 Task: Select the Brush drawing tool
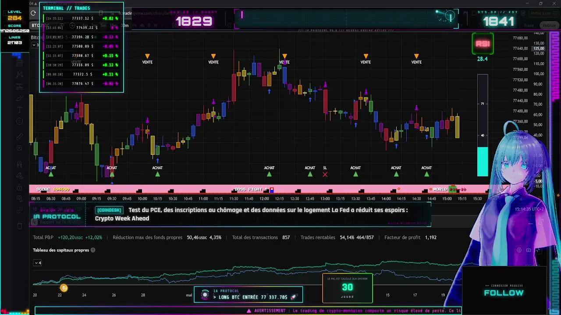(x=19, y=98)
